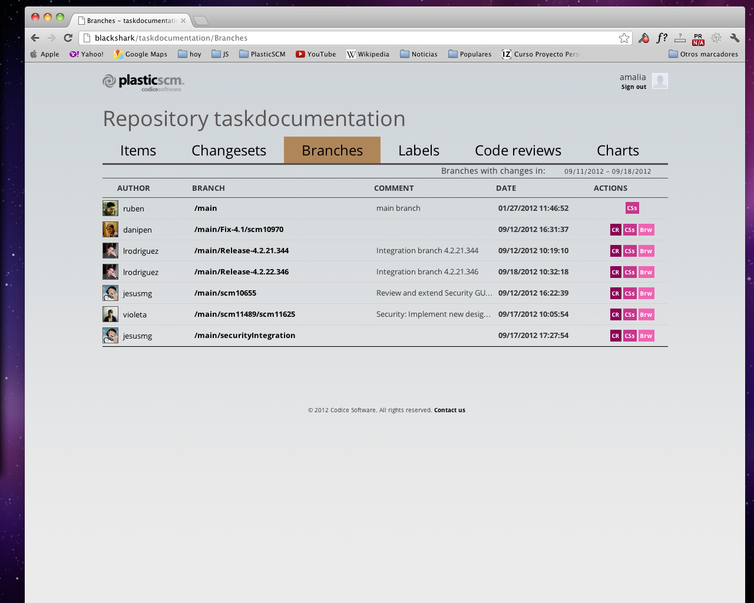Switch to the Changesets tab
The height and width of the screenshot is (603, 754).
[x=229, y=150]
